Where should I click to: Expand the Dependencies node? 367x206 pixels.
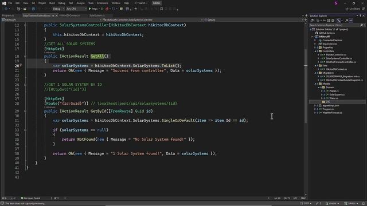(x=315, y=44)
